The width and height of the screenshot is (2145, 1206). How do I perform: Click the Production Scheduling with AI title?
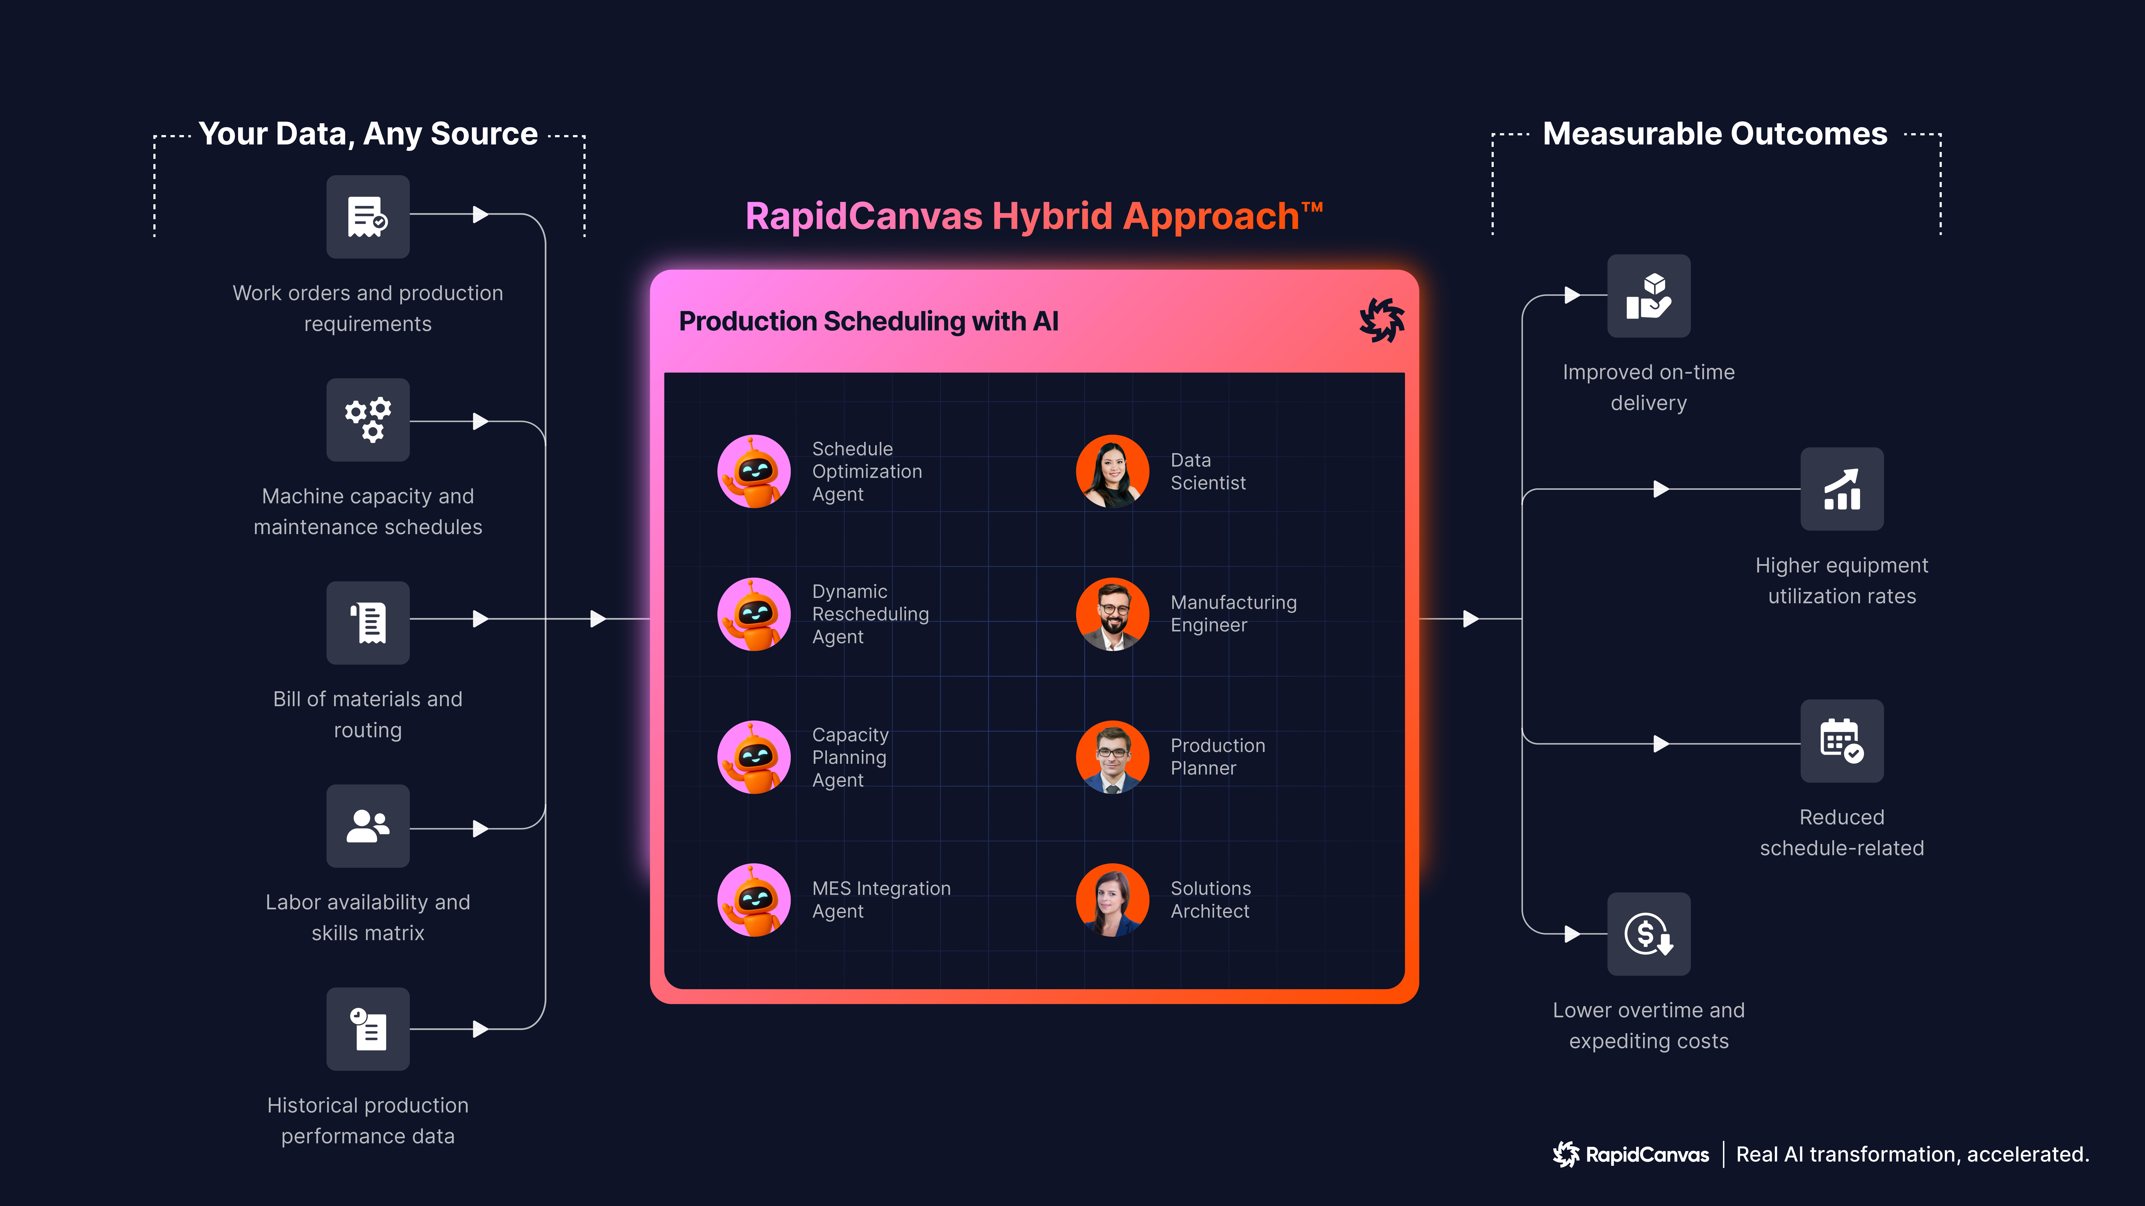tap(868, 321)
